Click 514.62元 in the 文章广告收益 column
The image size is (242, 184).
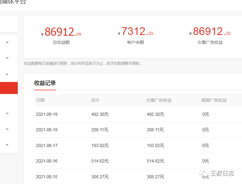[x=156, y=161]
